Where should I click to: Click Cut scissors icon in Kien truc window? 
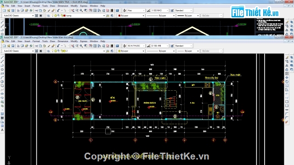tap(36, 46)
